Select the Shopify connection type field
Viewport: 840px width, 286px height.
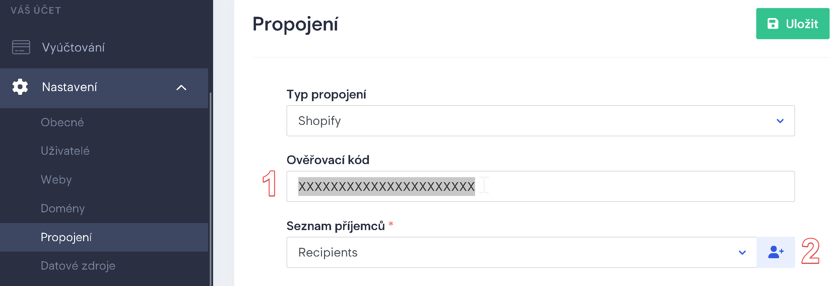pyautogui.click(x=540, y=121)
